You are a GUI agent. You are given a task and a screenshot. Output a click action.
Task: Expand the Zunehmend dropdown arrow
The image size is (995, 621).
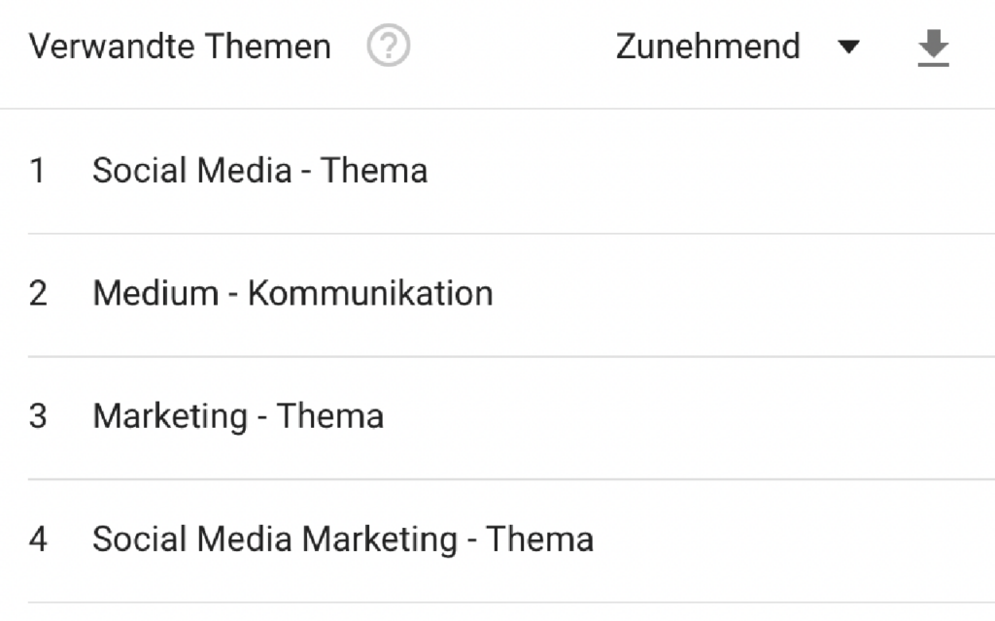click(x=848, y=47)
